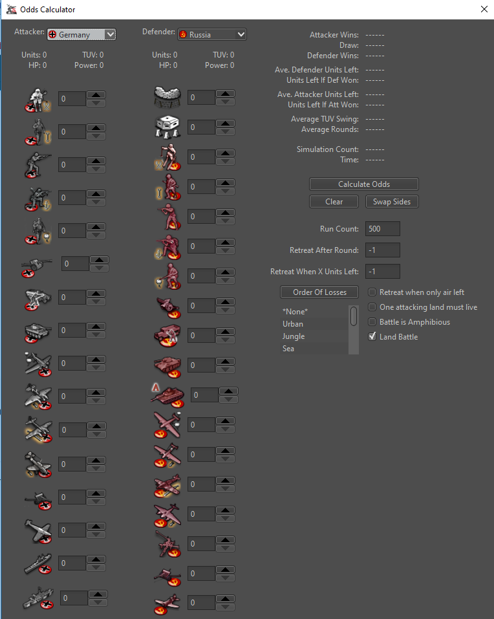Select the German infantry icon with wrench badge
The height and width of the screenshot is (619, 494).
(x=38, y=132)
